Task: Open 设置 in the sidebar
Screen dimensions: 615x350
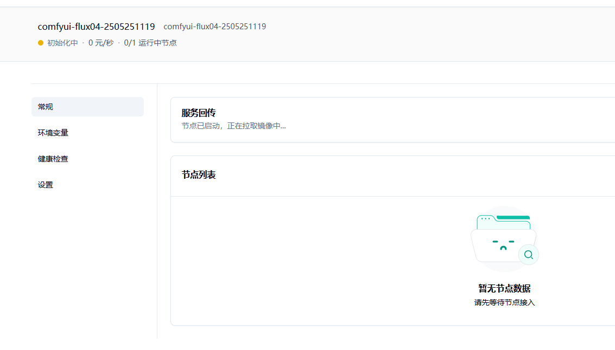Action: point(46,185)
